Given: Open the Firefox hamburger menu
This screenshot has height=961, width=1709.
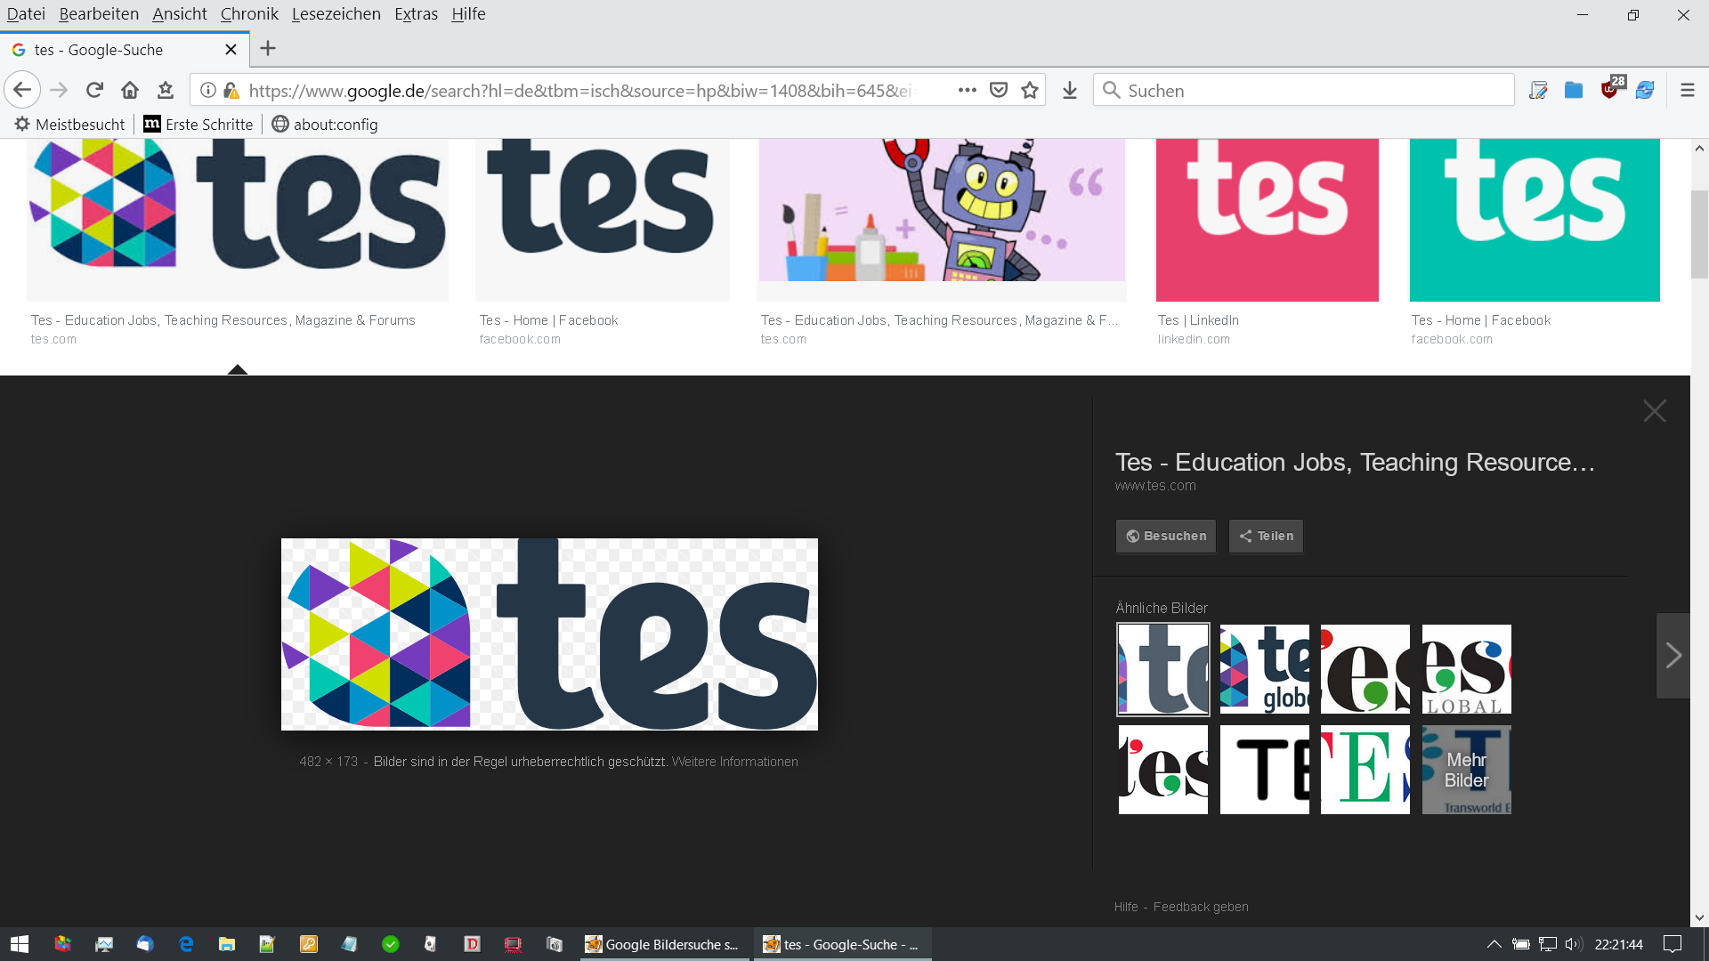Looking at the screenshot, I should (x=1687, y=90).
